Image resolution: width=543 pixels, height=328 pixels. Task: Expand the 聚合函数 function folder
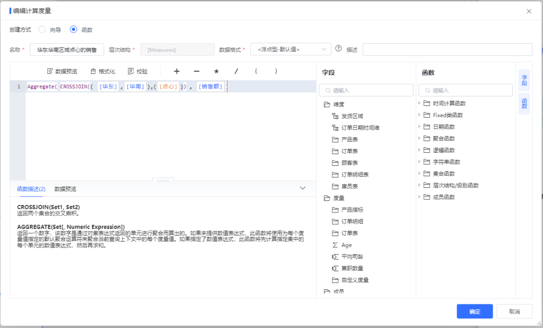tap(442, 138)
